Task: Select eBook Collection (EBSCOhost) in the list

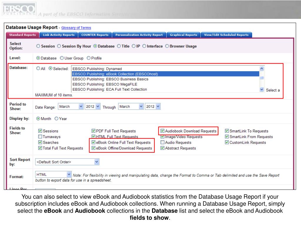Action: pyautogui.click(x=165, y=74)
